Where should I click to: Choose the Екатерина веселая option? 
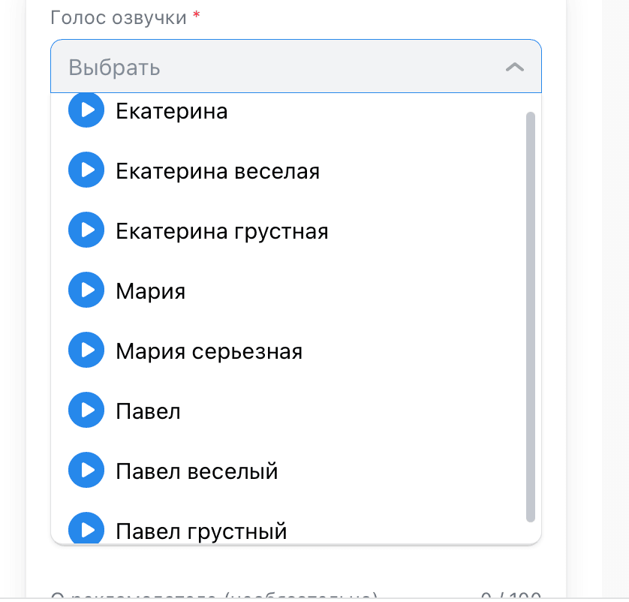pos(218,171)
